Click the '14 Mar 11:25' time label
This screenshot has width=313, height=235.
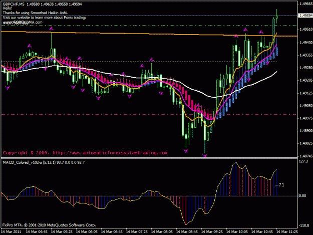(287, 232)
